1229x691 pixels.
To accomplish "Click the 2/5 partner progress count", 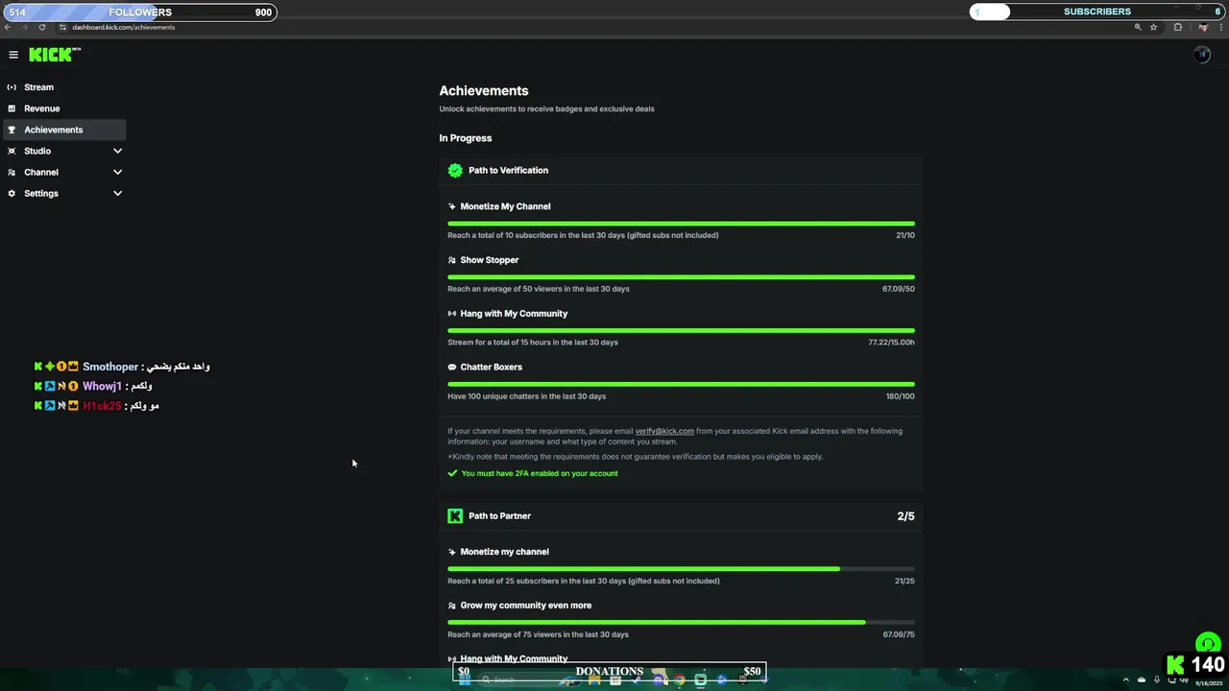I will tap(905, 516).
